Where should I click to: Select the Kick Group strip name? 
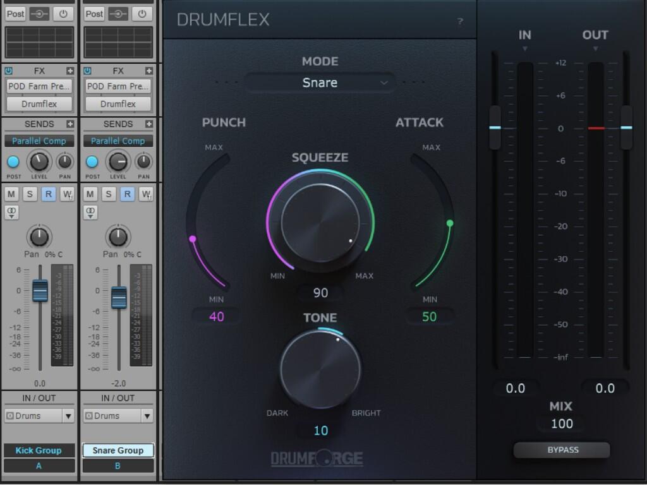click(39, 450)
